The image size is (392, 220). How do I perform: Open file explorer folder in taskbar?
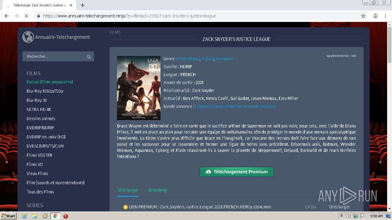35,216
